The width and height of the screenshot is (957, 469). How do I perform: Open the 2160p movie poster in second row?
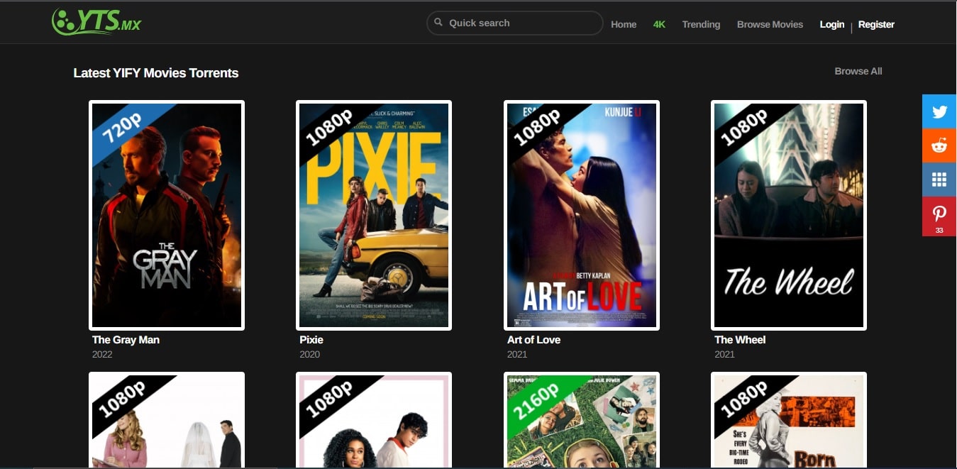pyautogui.click(x=582, y=420)
